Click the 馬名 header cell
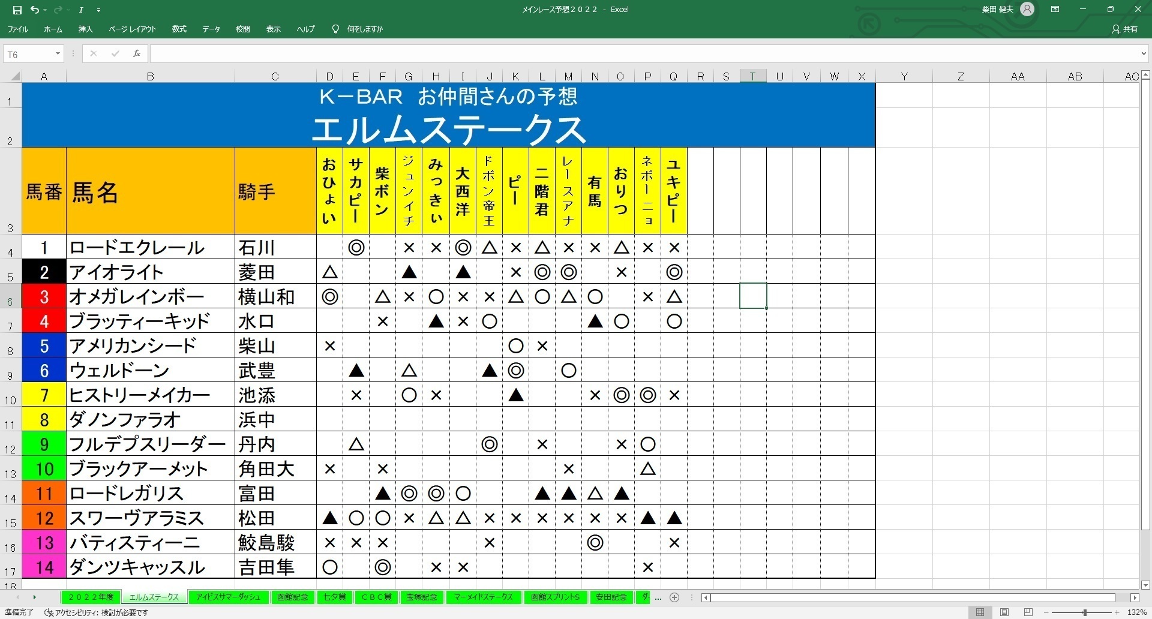 (151, 191)
